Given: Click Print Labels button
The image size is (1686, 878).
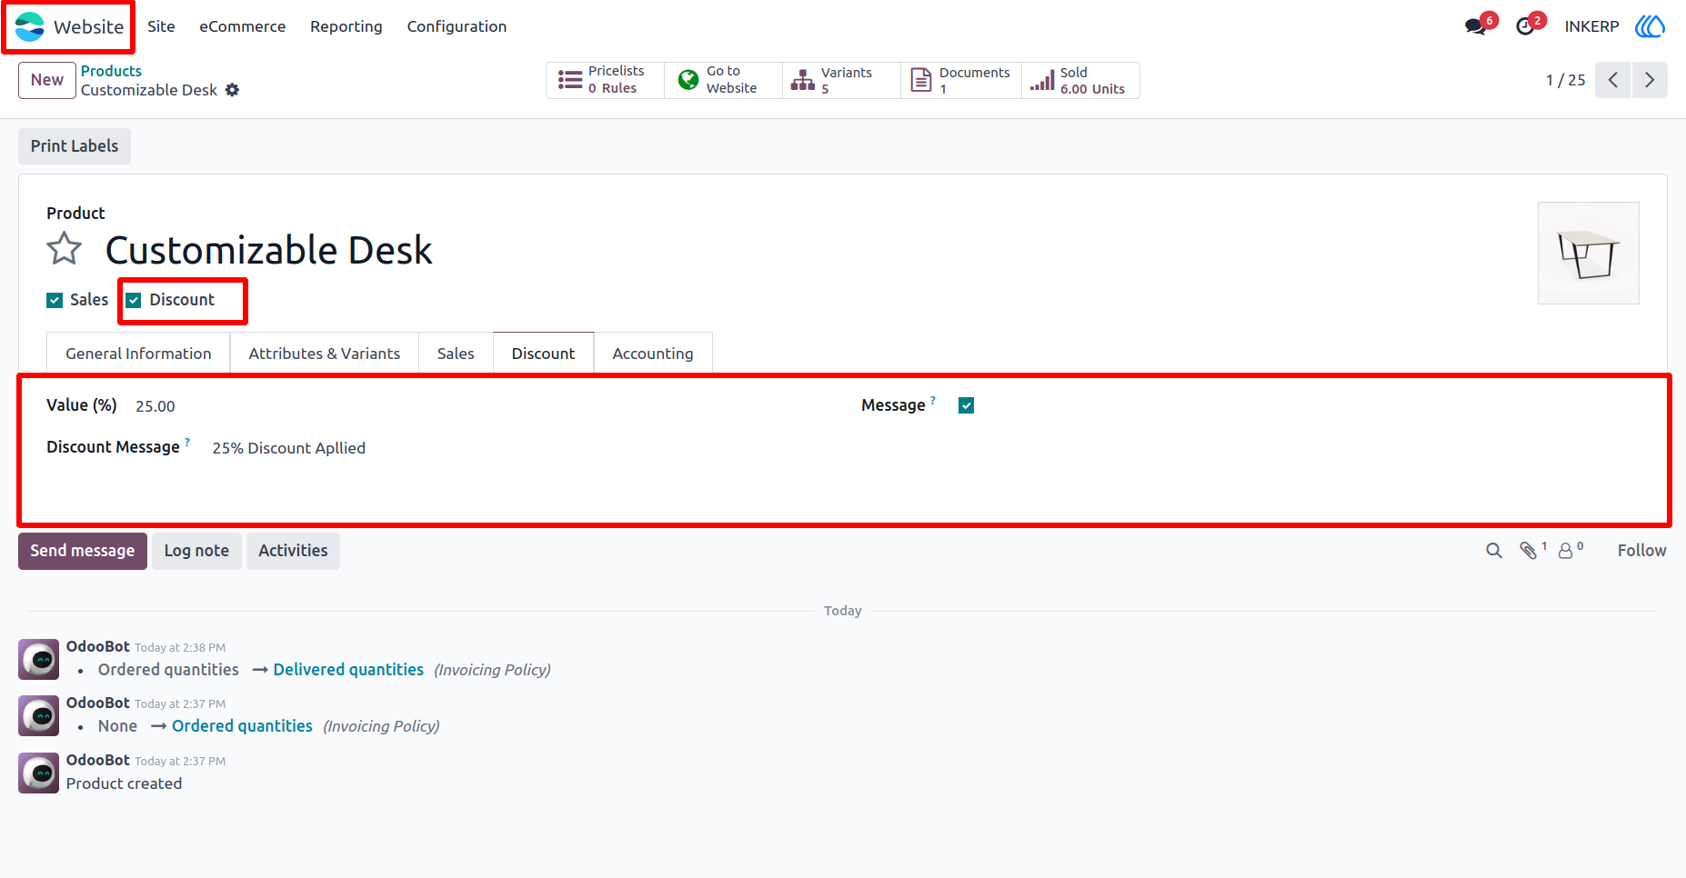Looking at the screenshot, I should [75, 146].
